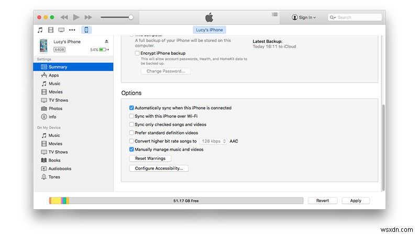
Task: Open the Music library icon in toolbar
Action: (x=40, y=30)
